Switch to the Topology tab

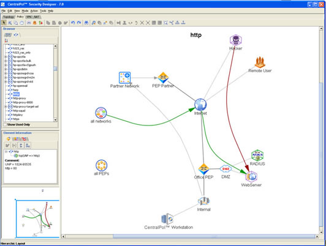coord(9,17)
